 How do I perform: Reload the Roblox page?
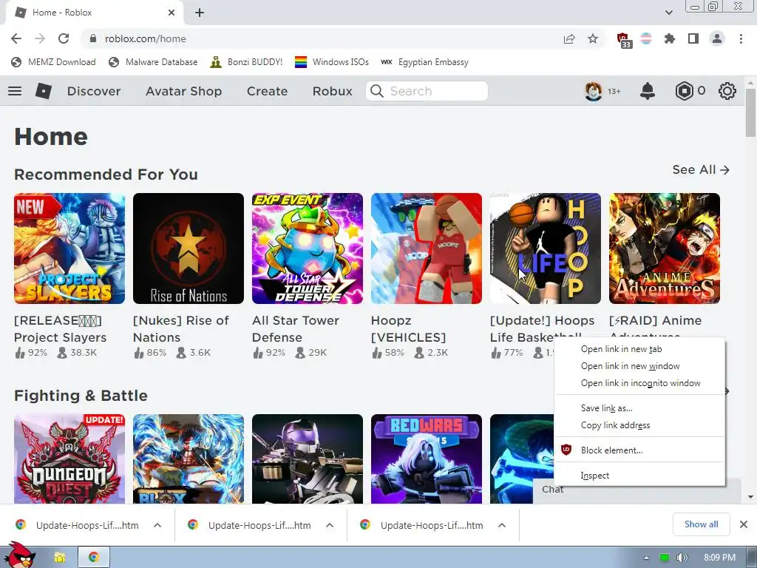click(64, 38)
